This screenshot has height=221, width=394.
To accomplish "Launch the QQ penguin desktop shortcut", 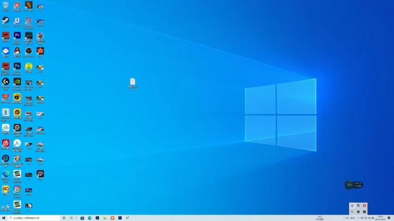I will (x=17, y=53).
